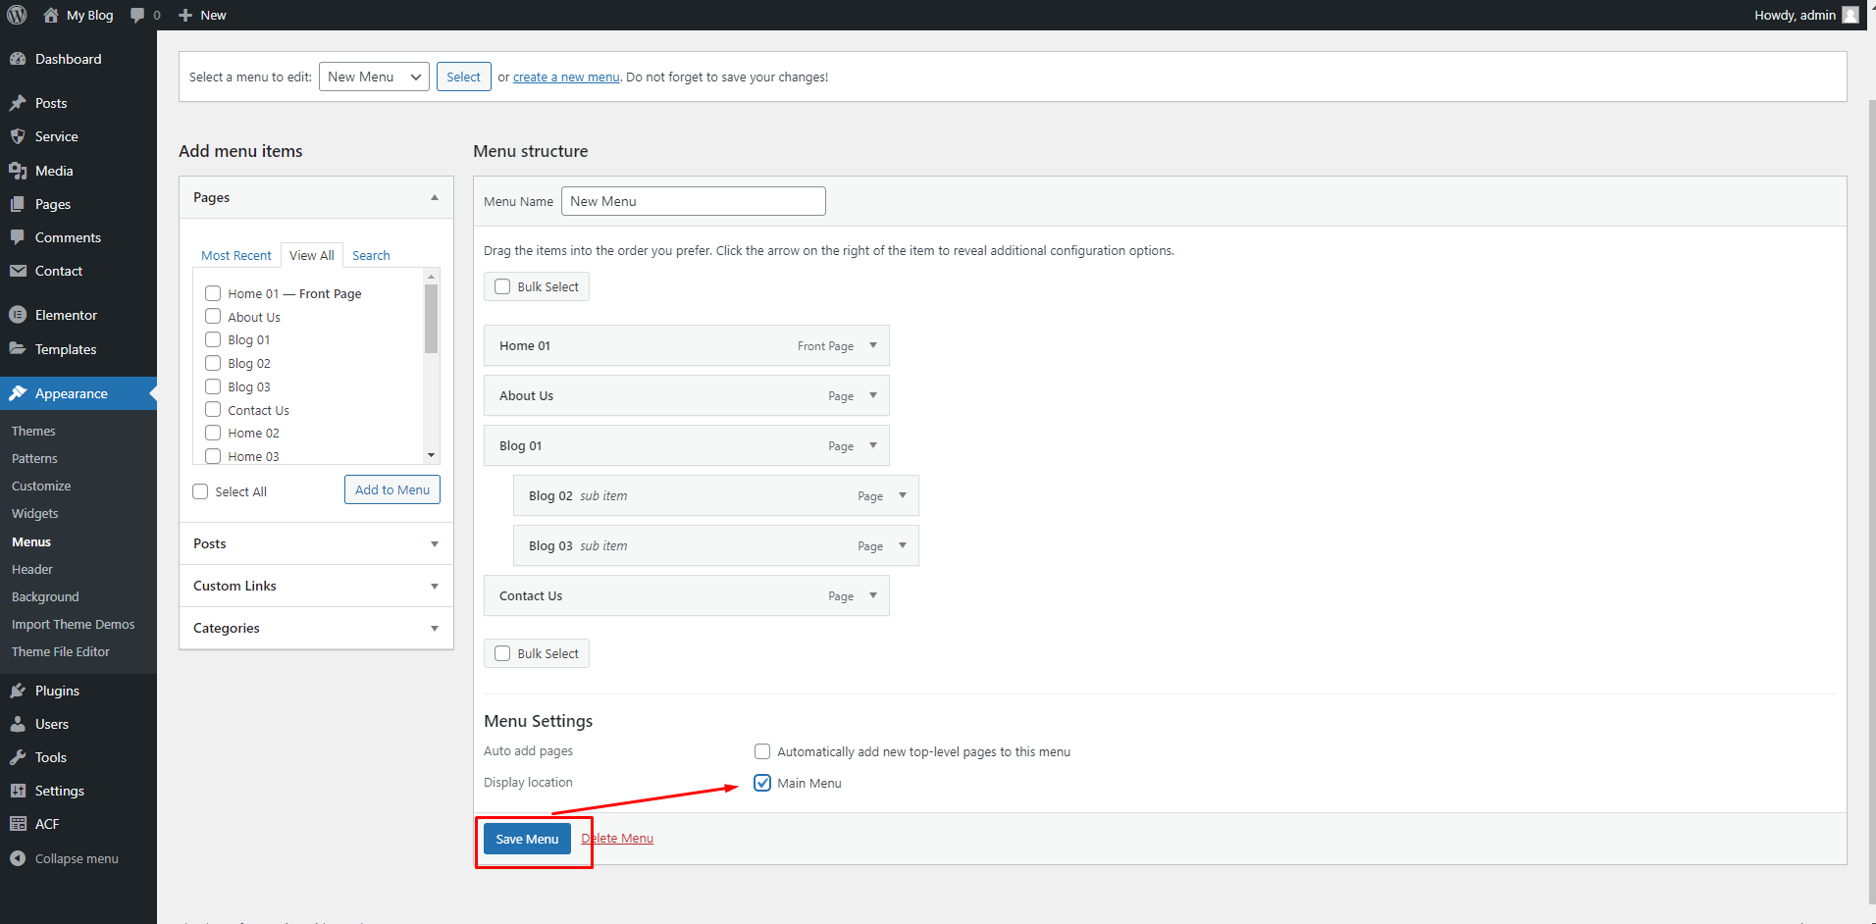The image size is (1876, 924).
Task: Click the Collapse menu arrow icon
Action: click(18, 858)
